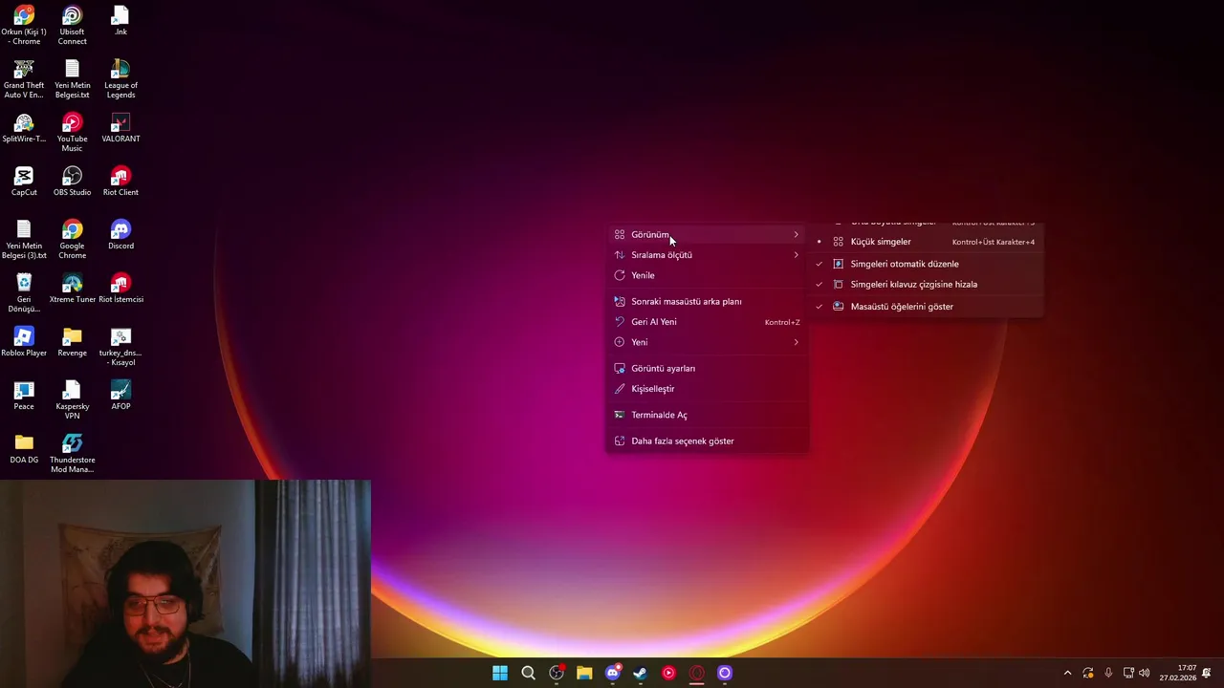Select the Xtreme Tuner desktop icon

click(72, 289)
